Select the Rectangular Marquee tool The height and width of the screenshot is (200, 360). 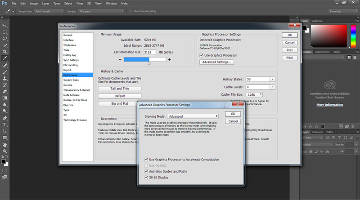click(x=5, y=32)
